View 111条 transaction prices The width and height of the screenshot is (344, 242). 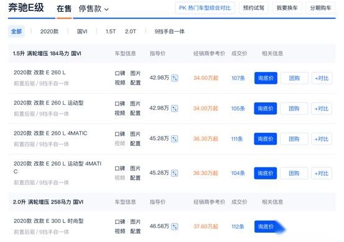tap(237, 139)
